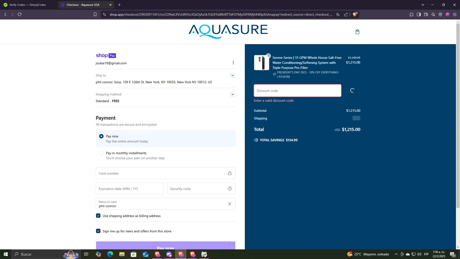The height and width of the screenshot is (259, 460).
Task: Bookmark this page
Action: pyautogui.click(x=95, y=14)
